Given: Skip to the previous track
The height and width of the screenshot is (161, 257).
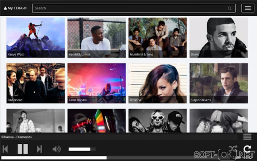Looking at the screenshot, I should (5, 149).
